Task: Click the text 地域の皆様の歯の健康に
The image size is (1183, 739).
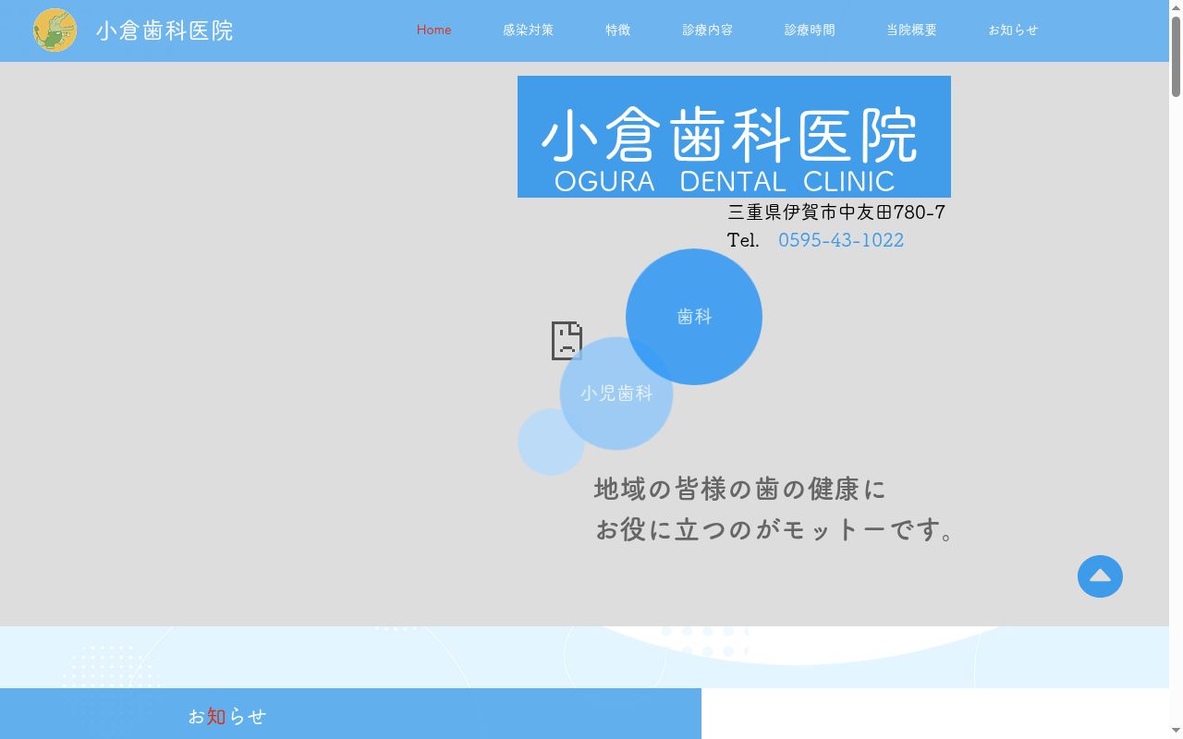Action: tap(739, 489)
